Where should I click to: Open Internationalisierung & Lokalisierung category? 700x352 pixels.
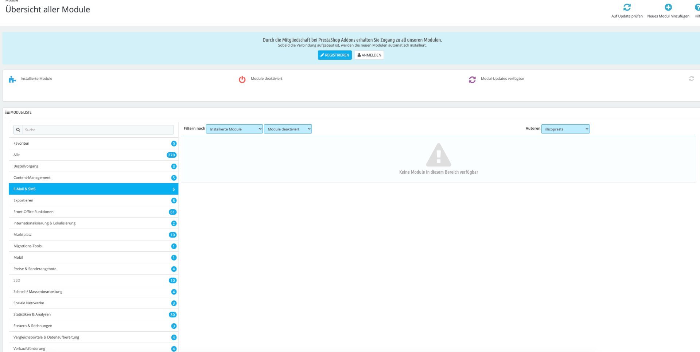pyautogui.click(x=94, y=223)
